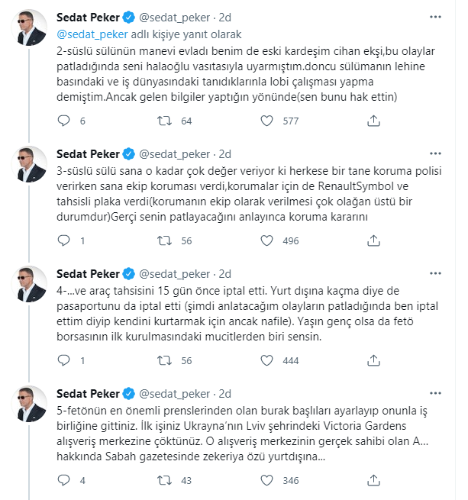This screenshot has width=468, height=500.
Task: Reply to the tweet starting '3-süslü sülü'
Action: point(64,240)
